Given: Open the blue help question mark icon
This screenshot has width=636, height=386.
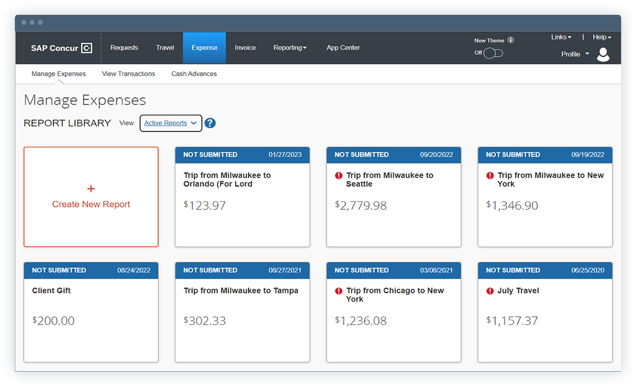Looking at the screenshot, I should point(210,123).
